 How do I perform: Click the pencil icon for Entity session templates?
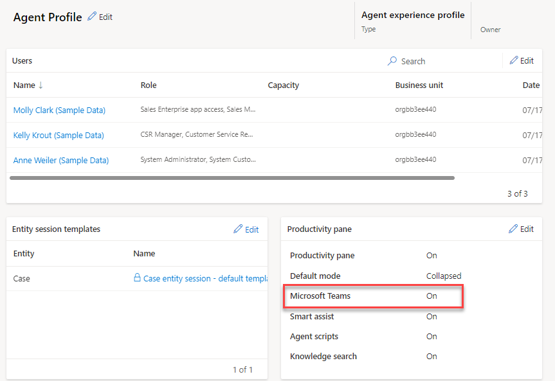238,229
